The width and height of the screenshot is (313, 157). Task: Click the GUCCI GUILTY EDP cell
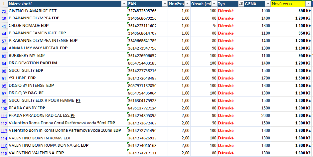pyautogui.click(x=68, y=71)
